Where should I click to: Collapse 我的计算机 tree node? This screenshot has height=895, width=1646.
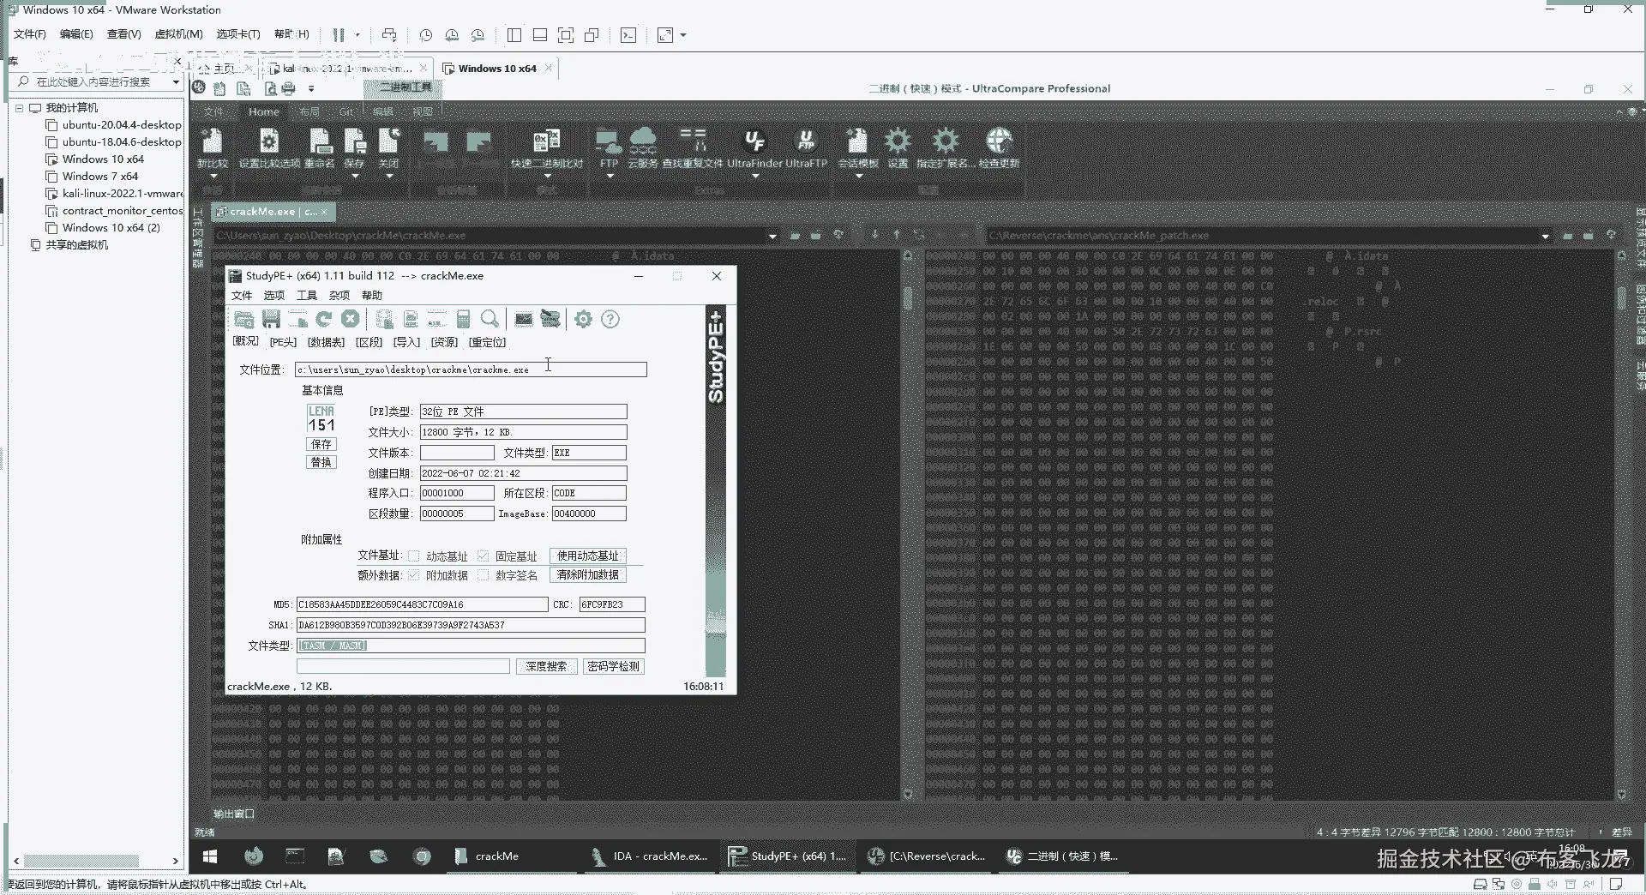pos(19,108)
